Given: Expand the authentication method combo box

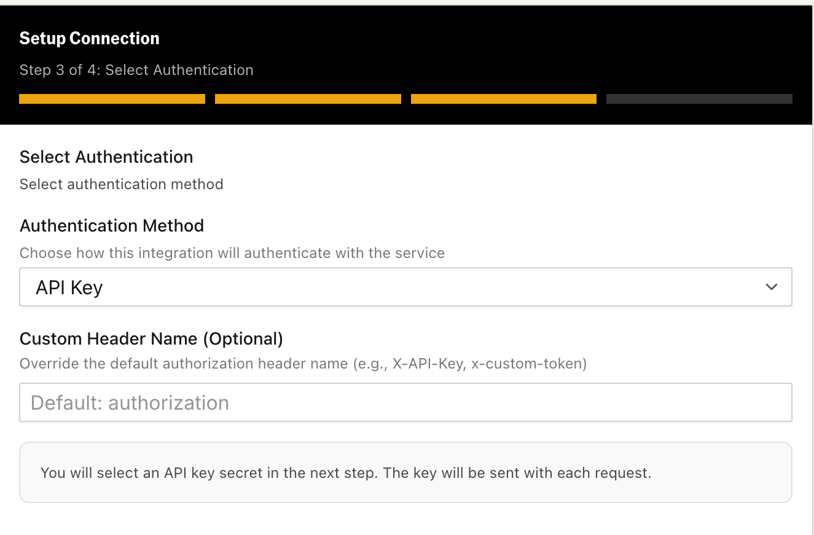Looking at the screenshot, I should coord(405,287).
